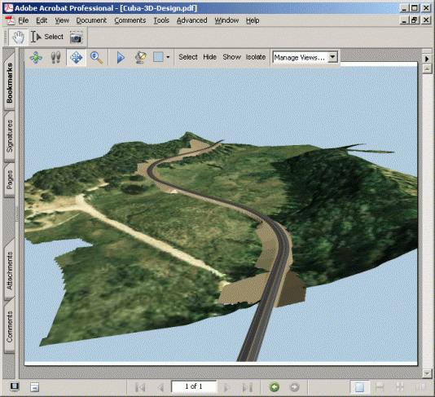The width and height of the screenshot is (435, 397).
Task: Open the Advanced menu
Action: (191, 20)
